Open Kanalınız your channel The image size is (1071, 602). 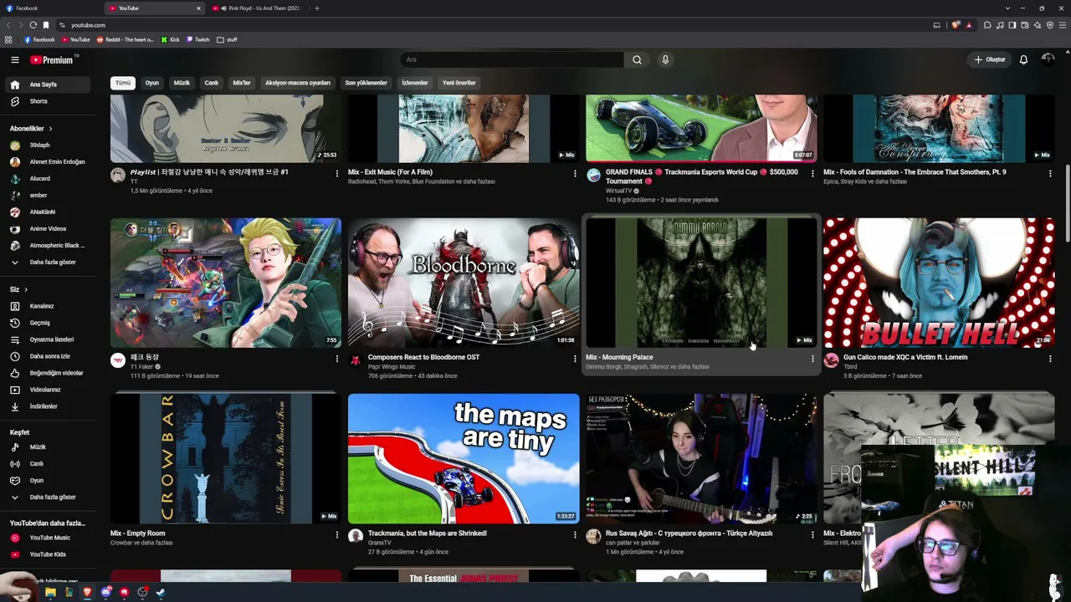point(49,306)
